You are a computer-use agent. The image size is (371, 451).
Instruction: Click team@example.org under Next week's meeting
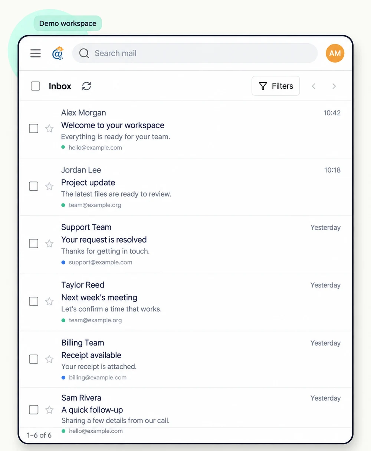click(x=95, y=320)
